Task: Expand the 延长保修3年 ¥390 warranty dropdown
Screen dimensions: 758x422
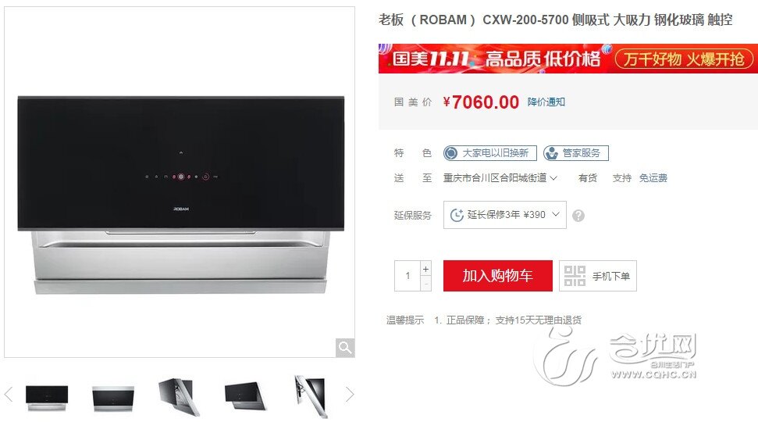Action: (505, 215)
